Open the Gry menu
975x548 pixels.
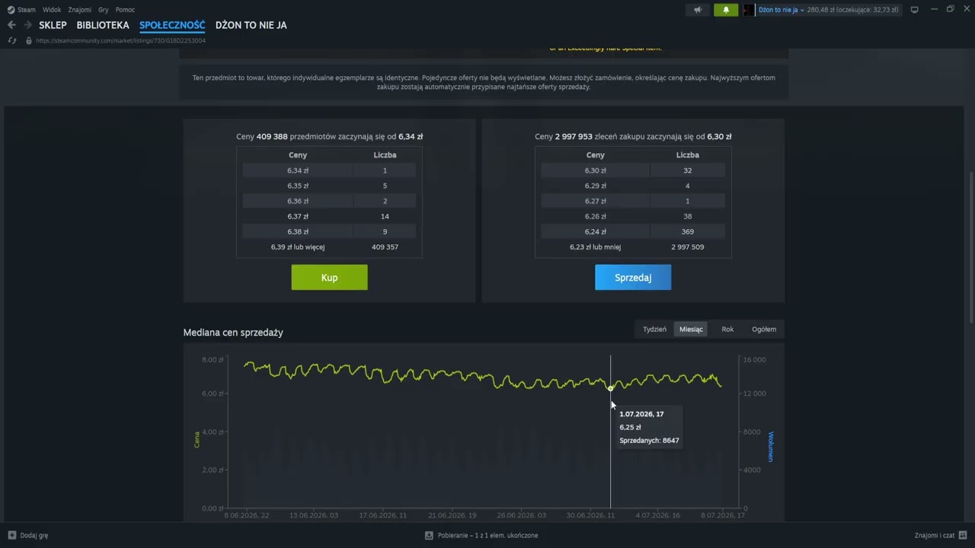pyautogui.click(x=104, y=10)
